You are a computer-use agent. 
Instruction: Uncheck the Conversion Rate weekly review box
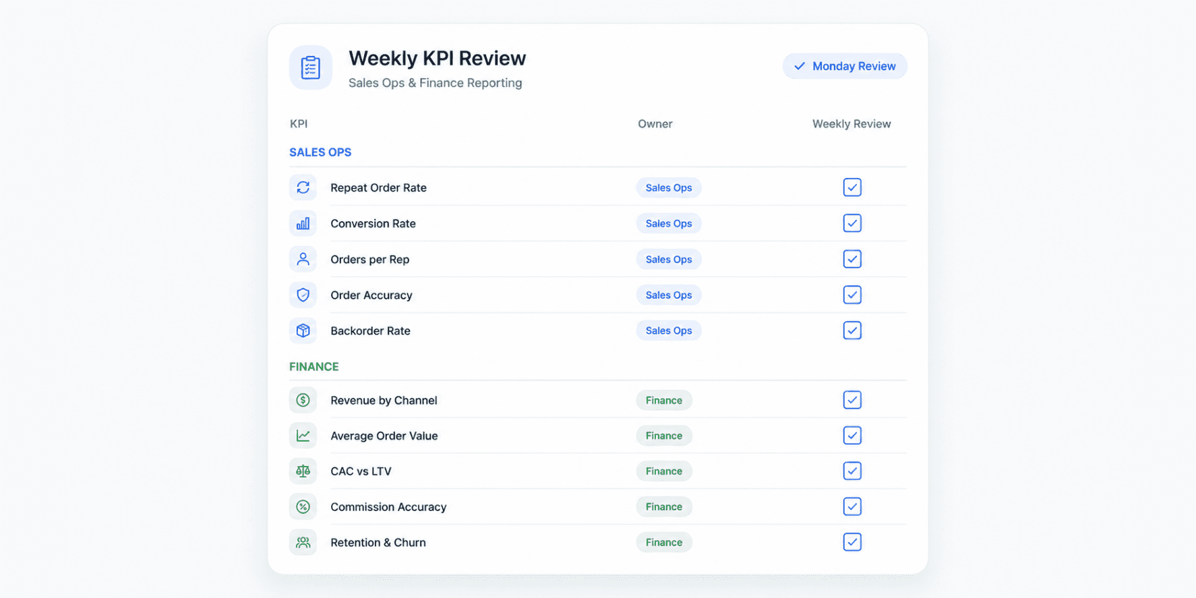point(852,223)
